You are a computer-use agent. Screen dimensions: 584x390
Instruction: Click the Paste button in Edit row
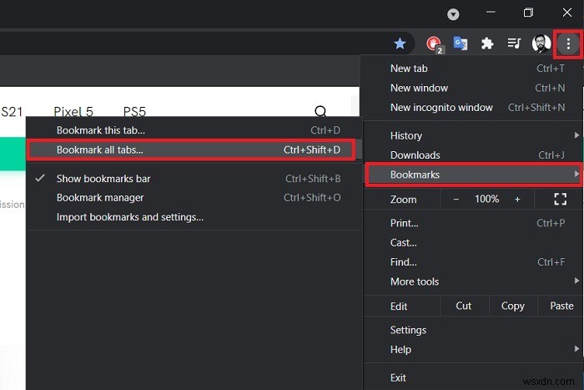(x=561, y=306)
